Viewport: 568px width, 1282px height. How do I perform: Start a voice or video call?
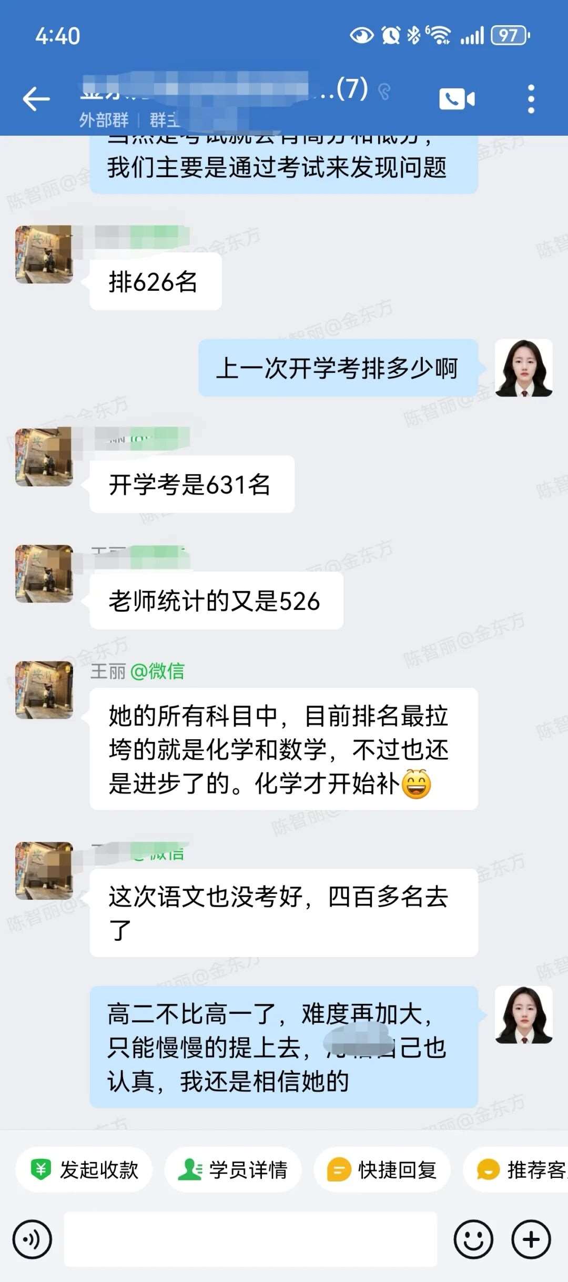457,99
